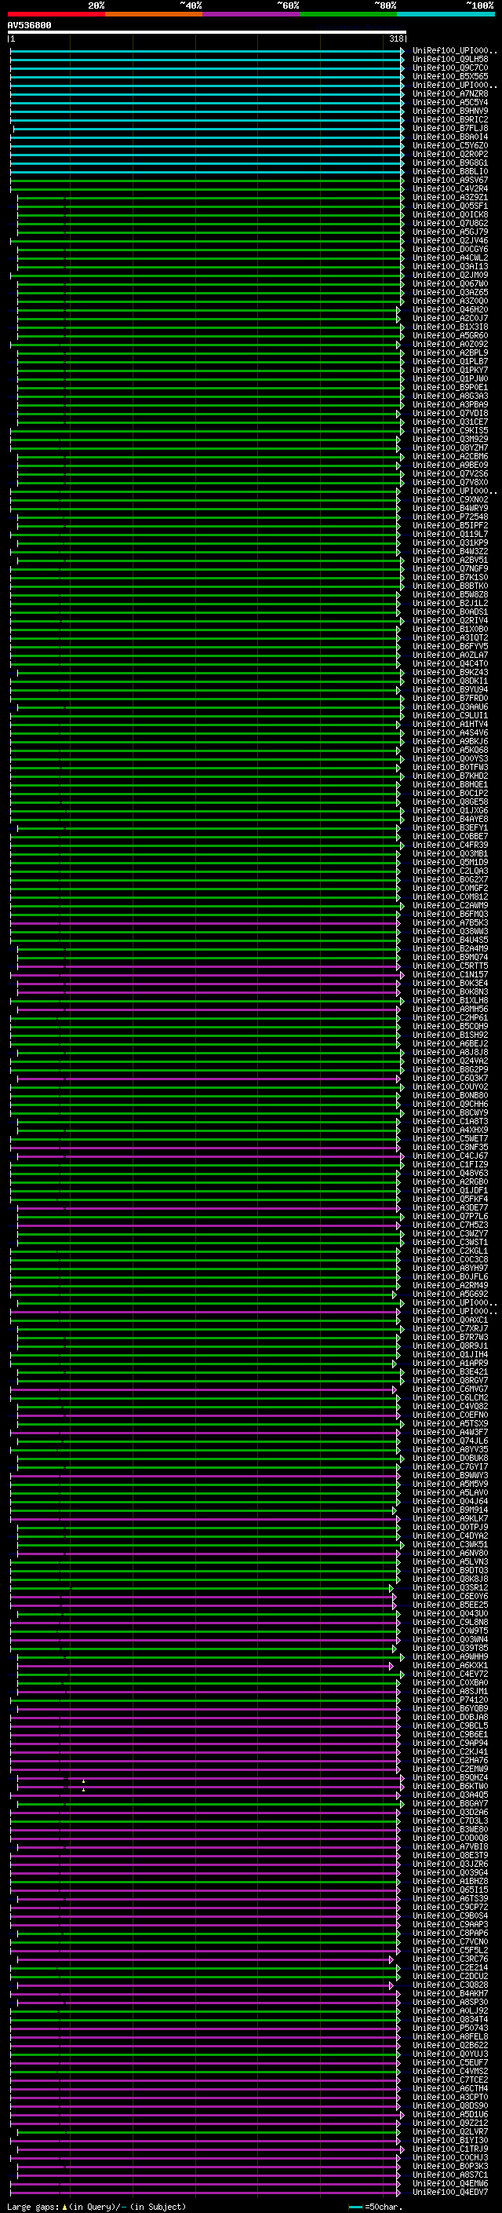Click the green ~80% legend color bar

point(348,14)
